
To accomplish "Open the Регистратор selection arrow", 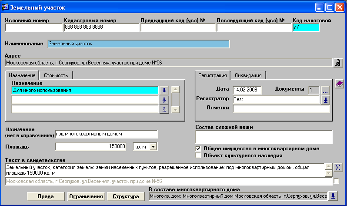I will click(325, 100).
